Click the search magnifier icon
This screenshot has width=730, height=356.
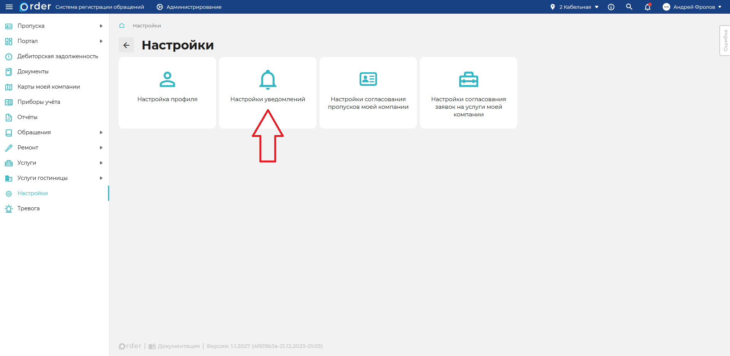click(629, 7)
